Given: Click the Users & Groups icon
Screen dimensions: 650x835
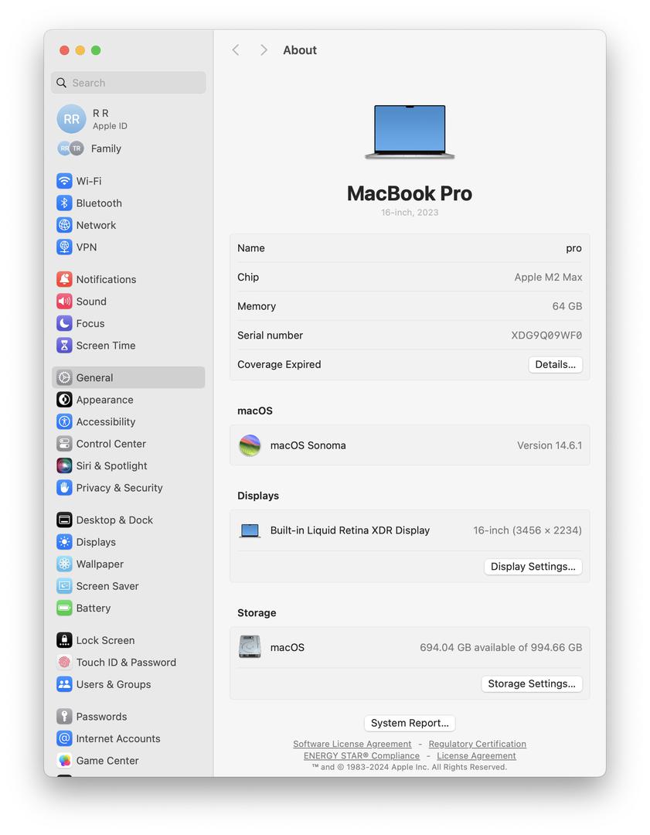Looking at the screenshot, I should coord(64,684).
